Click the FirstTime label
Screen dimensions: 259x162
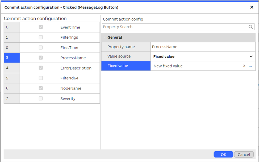point(69,48)
